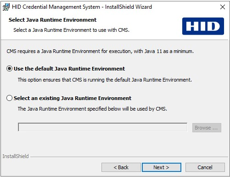Click inside the Java path input field

point(102,127)
